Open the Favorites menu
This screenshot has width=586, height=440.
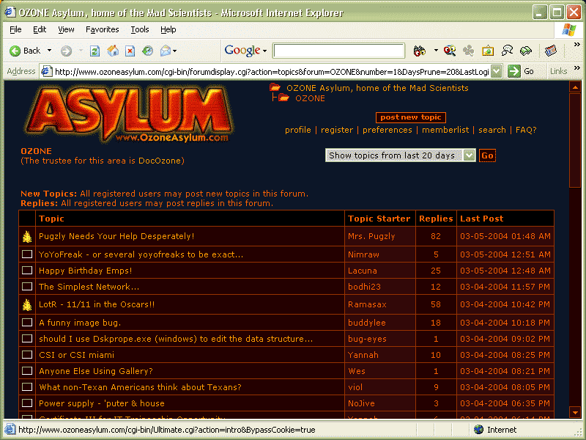coord(103,29)
